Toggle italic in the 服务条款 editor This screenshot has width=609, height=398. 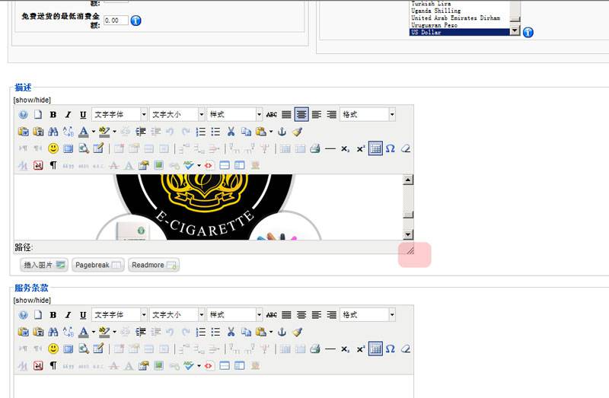click(68, 315)
